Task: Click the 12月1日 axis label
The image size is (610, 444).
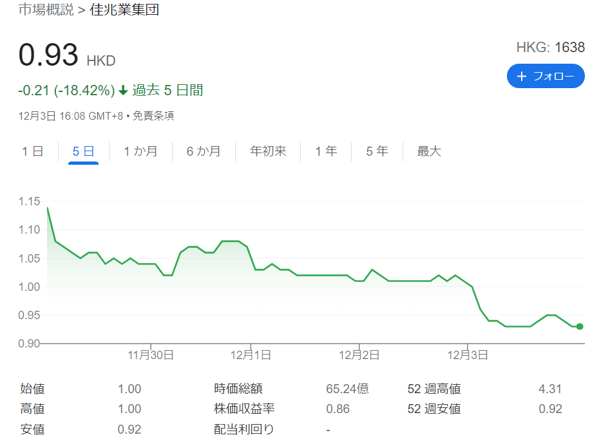Action: (x=251, y=355)
